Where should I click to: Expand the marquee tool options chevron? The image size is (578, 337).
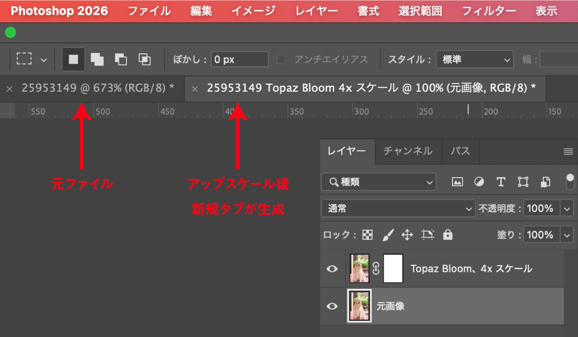coord(43,59)
